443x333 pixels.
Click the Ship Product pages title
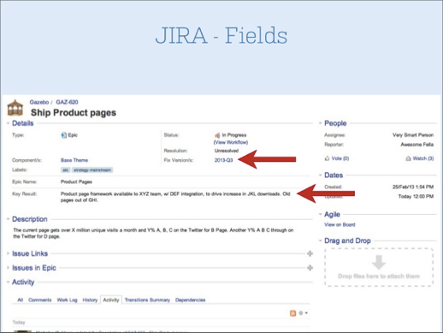[x=74, y=113]
